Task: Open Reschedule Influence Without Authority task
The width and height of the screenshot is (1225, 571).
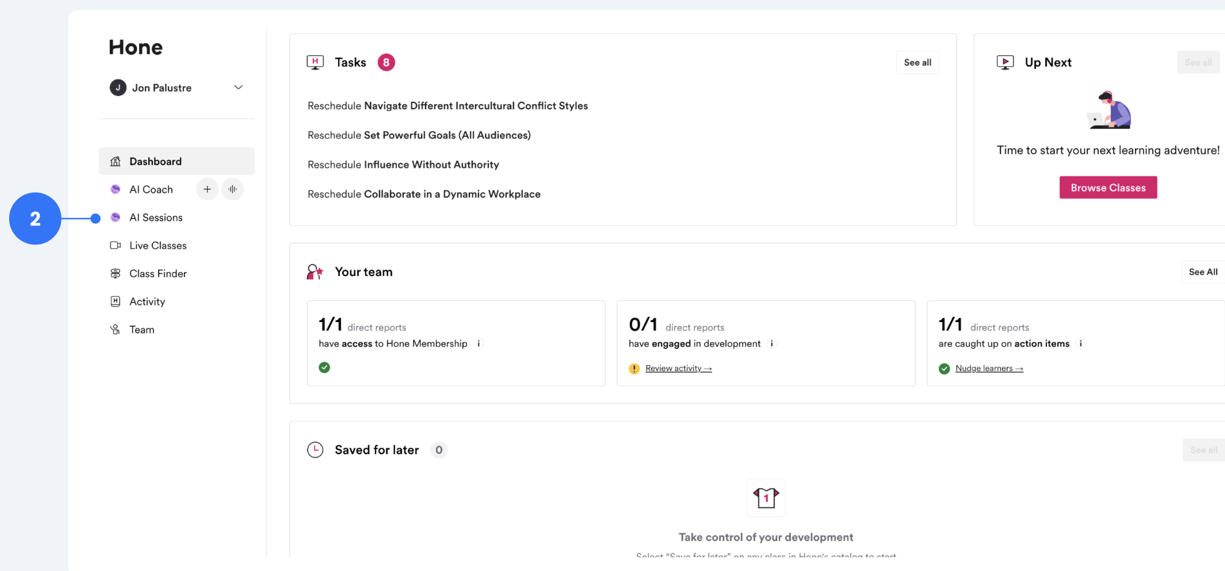Action: (403, 164)
